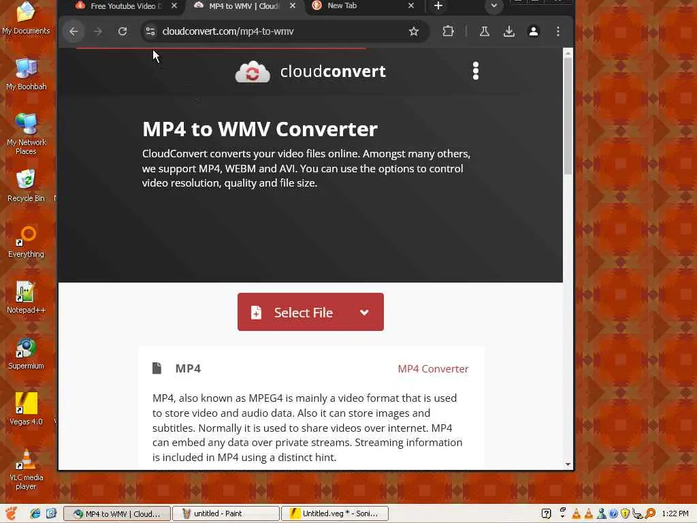Open the profile avatar icon
The height and width of the screenshot is (523, 697).
pos(534,31)
